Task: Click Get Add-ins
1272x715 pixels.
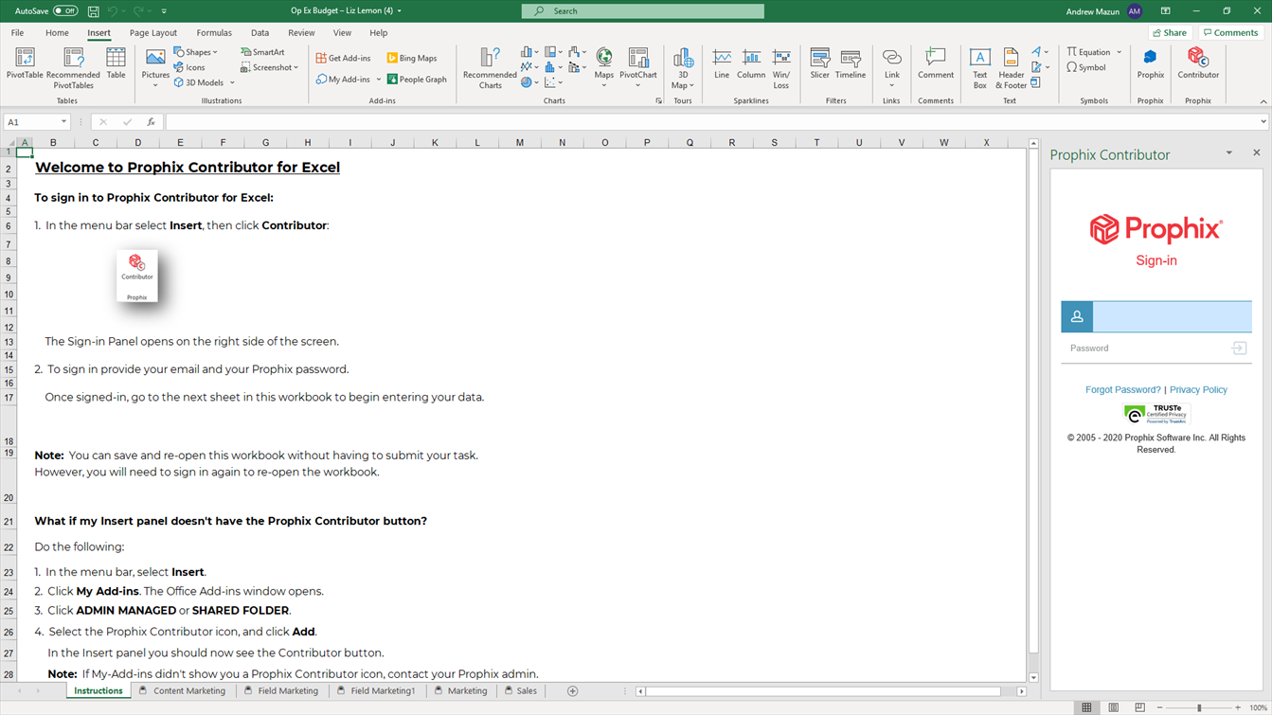Action: [x=343, y=58]
